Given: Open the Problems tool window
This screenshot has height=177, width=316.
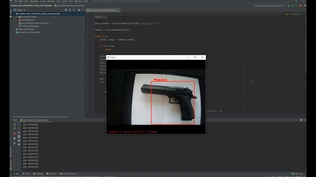Looking at the screenshot, I should (39, 174).
